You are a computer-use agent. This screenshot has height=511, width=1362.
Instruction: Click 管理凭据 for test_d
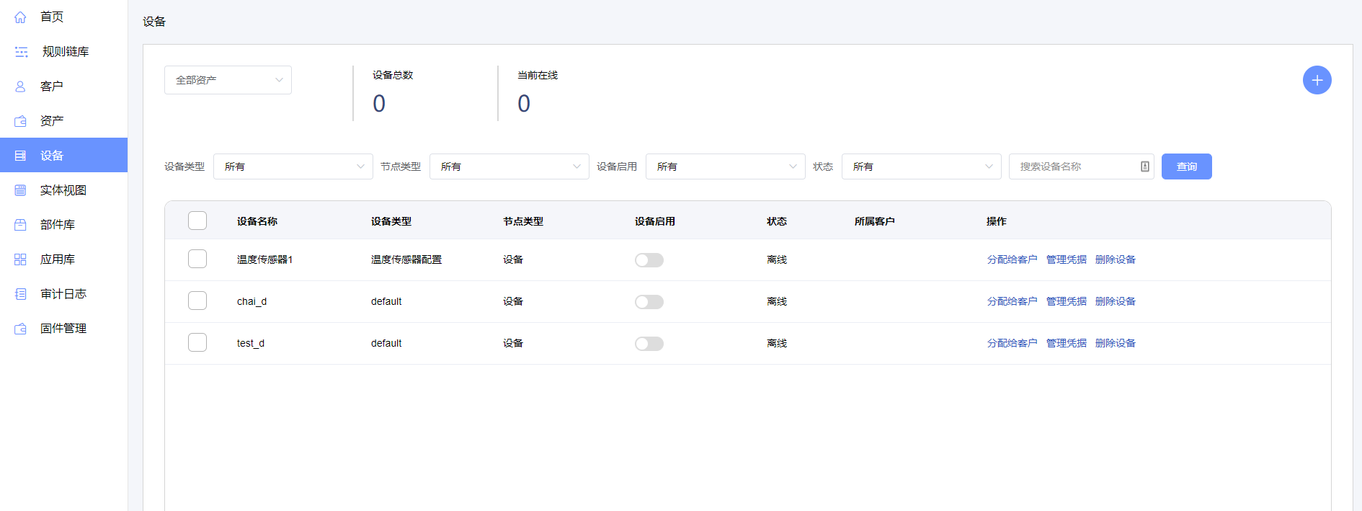(x=1066, y=343)
